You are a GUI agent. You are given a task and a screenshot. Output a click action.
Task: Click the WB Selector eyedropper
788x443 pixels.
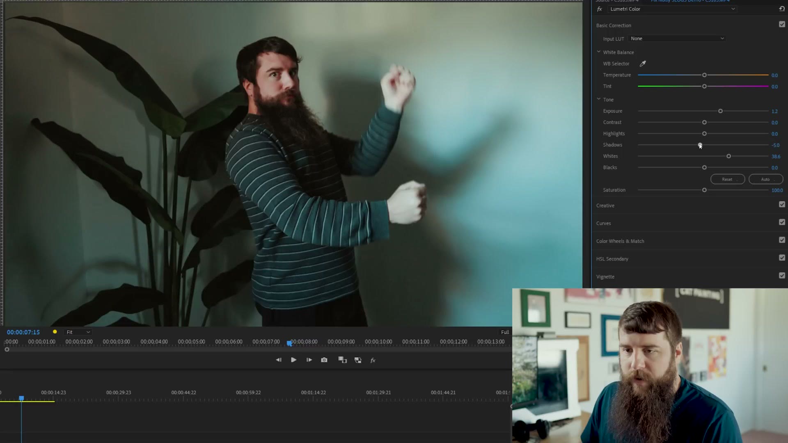click(x=643, y=64)
